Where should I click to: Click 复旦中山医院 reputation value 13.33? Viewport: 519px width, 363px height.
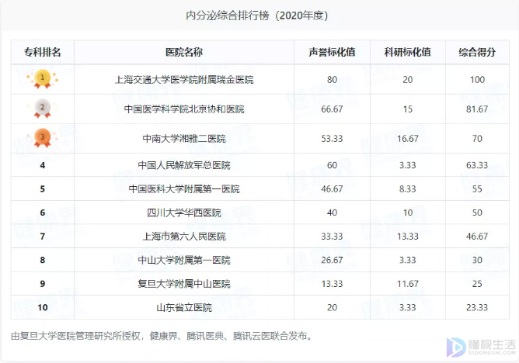(x=332, y=284)
